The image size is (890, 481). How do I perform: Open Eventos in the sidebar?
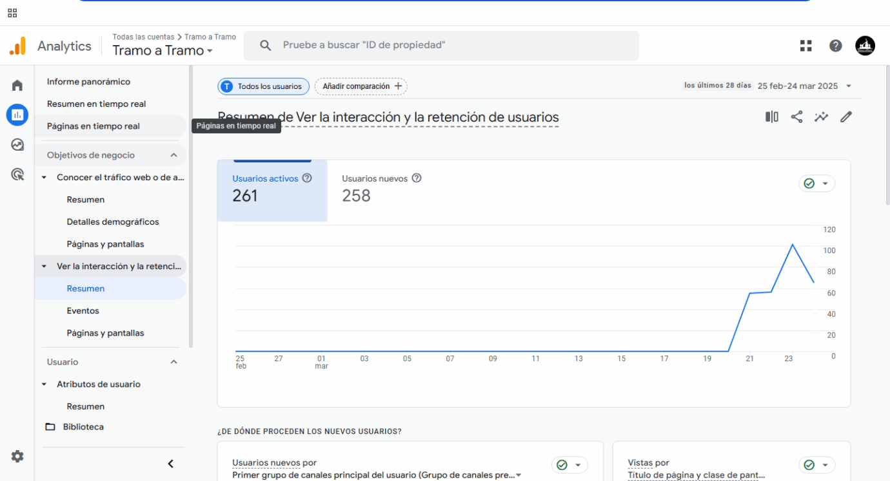[83, 311]
